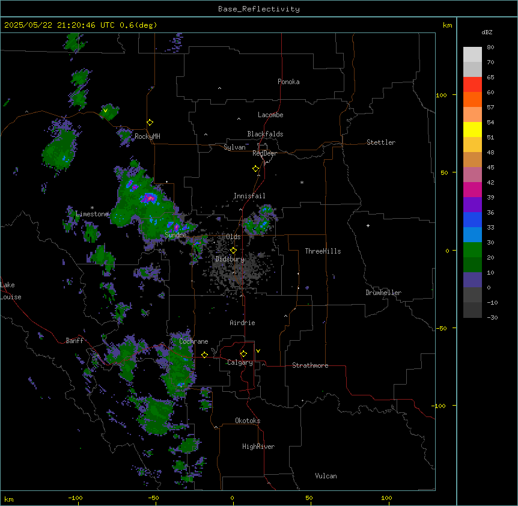Click the RedDeer city label
This screenshot has height=506, width=518.
[264, 153]
